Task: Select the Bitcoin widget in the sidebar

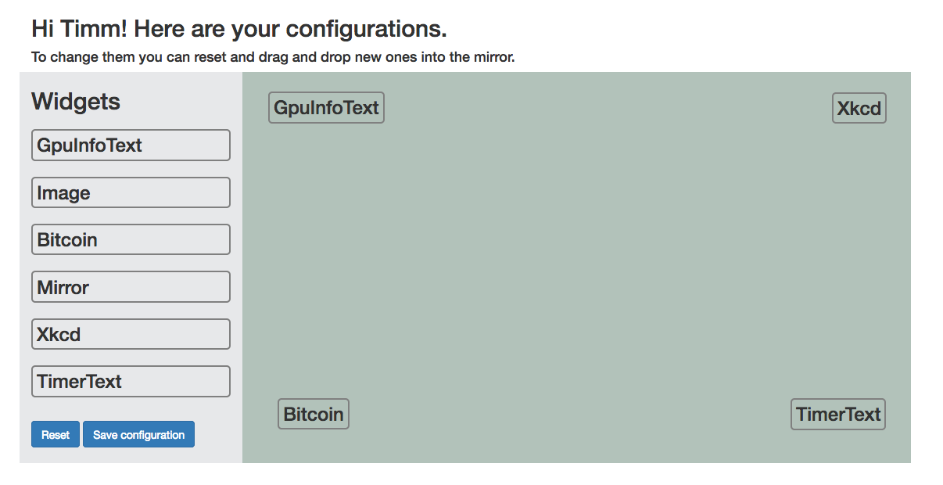Action: point(130,239)
